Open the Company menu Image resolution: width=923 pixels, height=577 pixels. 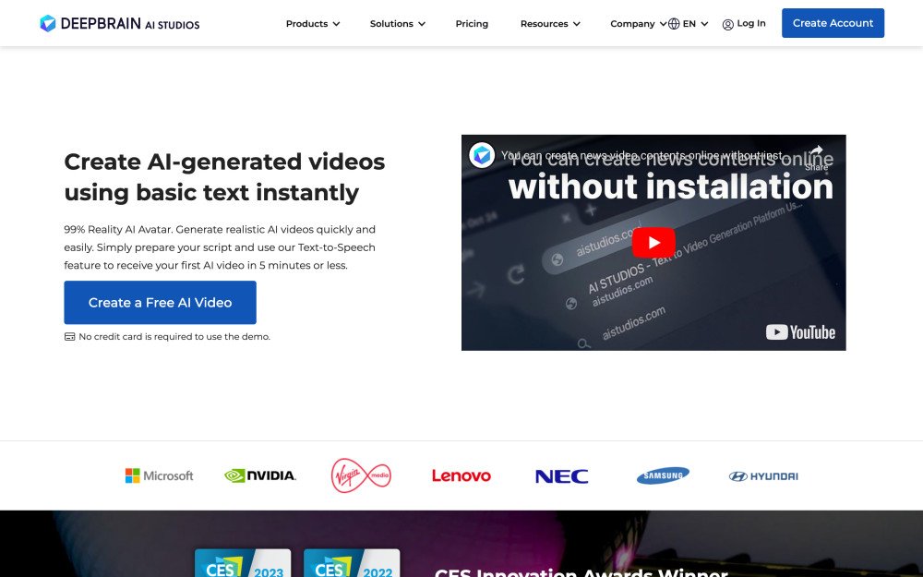tap(637, 24)
